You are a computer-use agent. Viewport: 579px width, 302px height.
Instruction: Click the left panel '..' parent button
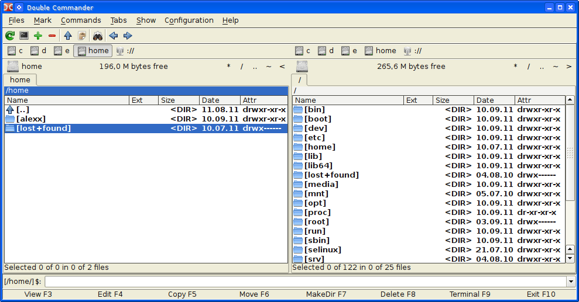click(x=255, y=67)
